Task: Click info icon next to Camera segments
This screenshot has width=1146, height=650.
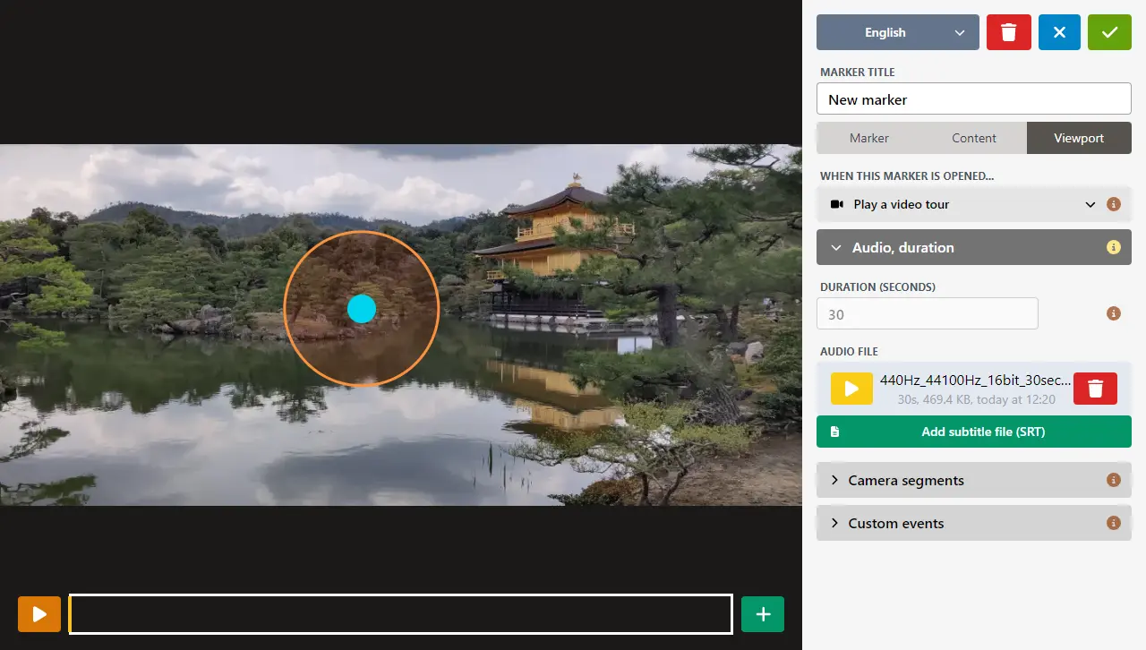Action: click(x=1114, y=480)
